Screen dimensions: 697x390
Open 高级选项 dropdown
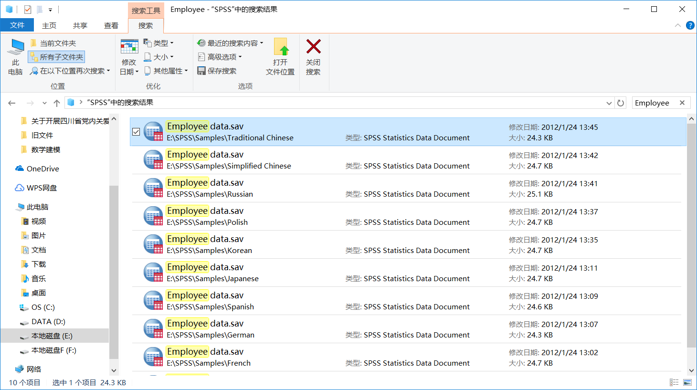tap(220, 57)
